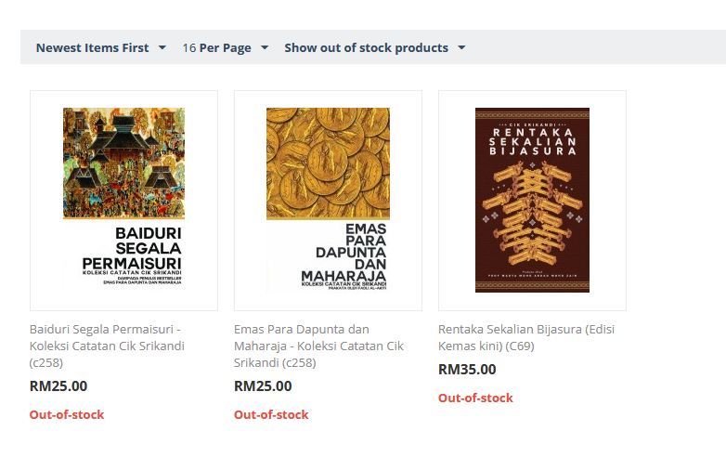Click the RM25.00 price under Emas Para Dapunta
The height and width of the screenshot is (457, 726).
tap(263, 385)
